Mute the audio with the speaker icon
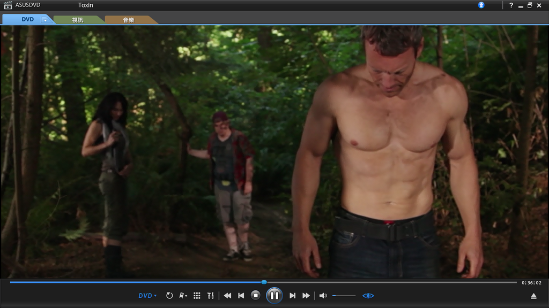This screenshot has height=308, width=549. 323,296
